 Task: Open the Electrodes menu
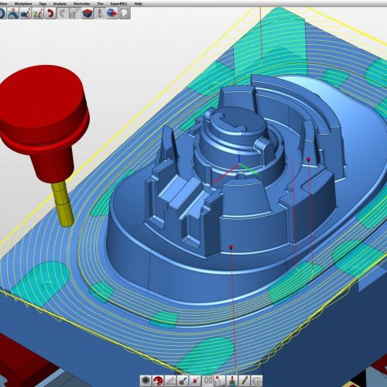tap(82, 4)
